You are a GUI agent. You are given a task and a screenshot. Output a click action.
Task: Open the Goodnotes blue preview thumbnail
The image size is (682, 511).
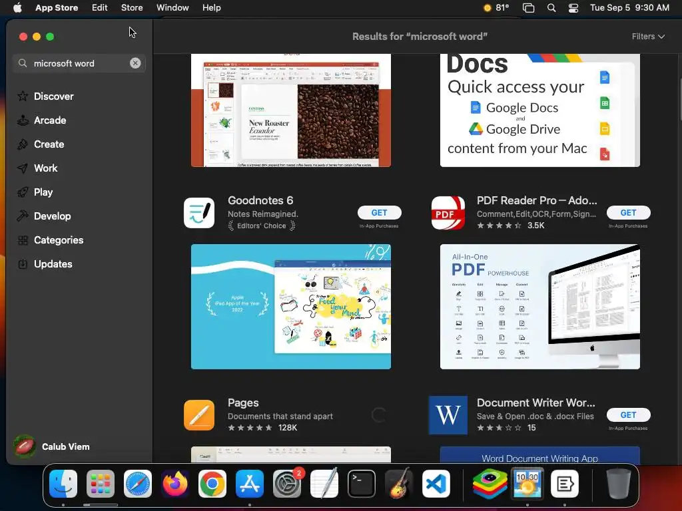coord(291,307)
